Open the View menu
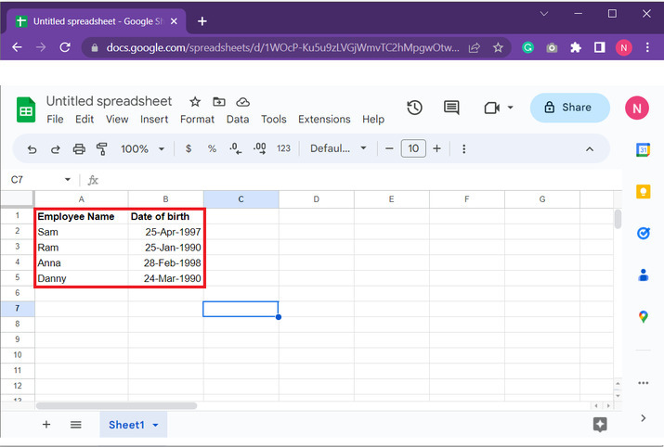The height and width of the screenshot is (447, 664). 117,120
